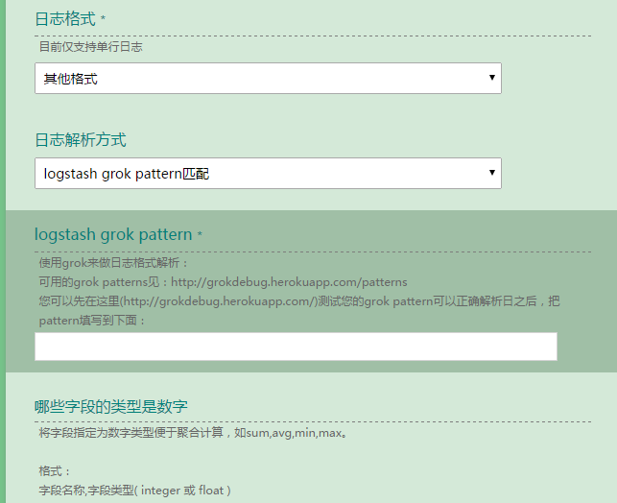Click the required asterisk beside 日志格式
Viewport: 617px width, 503px height.
(103, 19)
